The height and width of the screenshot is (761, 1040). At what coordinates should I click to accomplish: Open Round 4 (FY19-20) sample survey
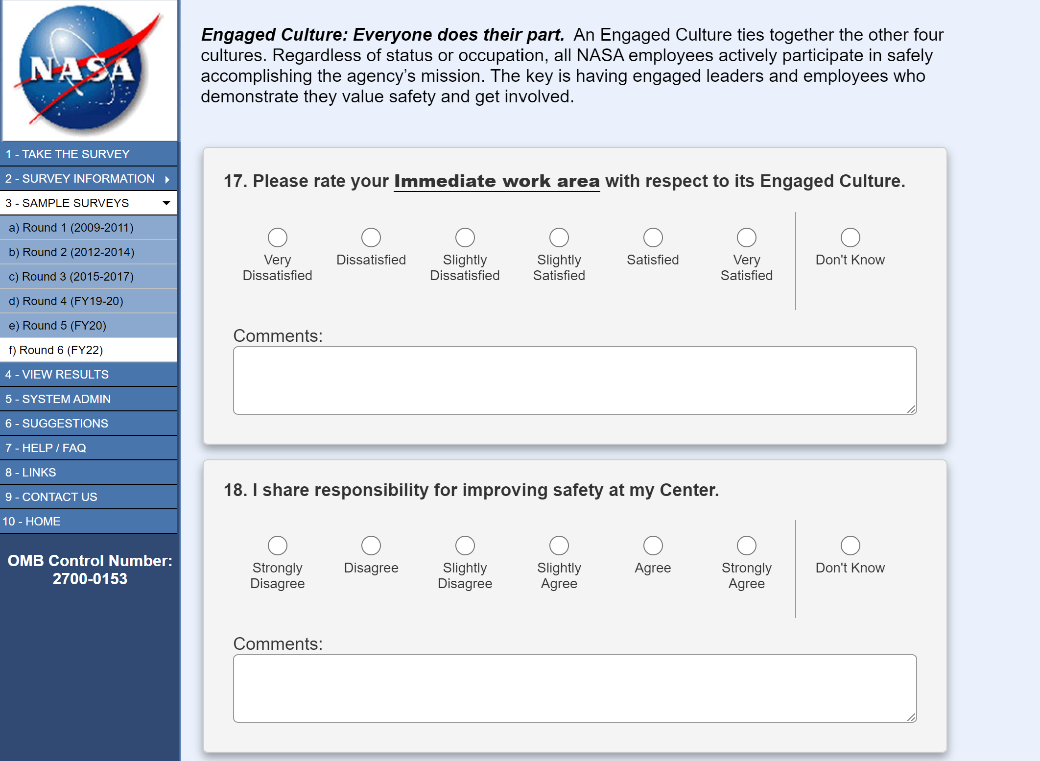click(66, 301)
